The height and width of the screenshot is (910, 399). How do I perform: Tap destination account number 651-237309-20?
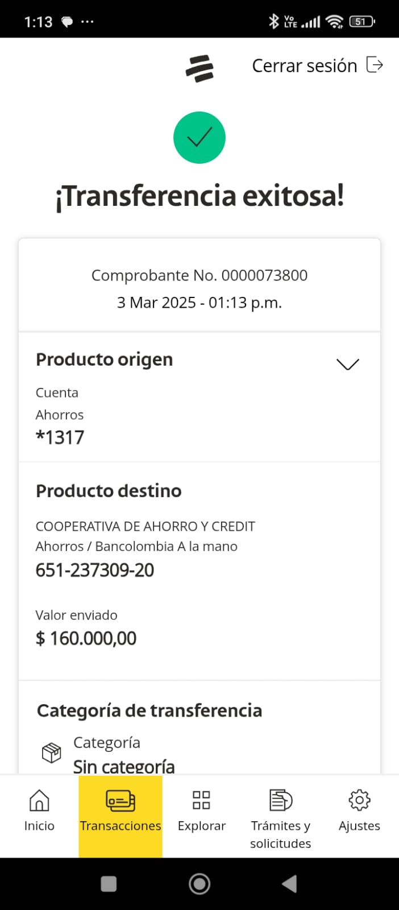click(x=95, y=570)
